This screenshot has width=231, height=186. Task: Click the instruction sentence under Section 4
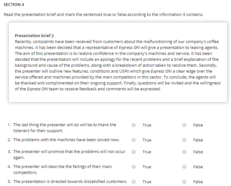[x=103, y=14]
